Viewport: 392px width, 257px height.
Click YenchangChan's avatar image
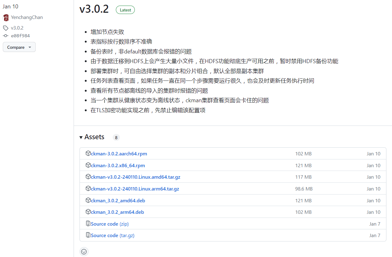pyautogui.click(x=6, y=17)
